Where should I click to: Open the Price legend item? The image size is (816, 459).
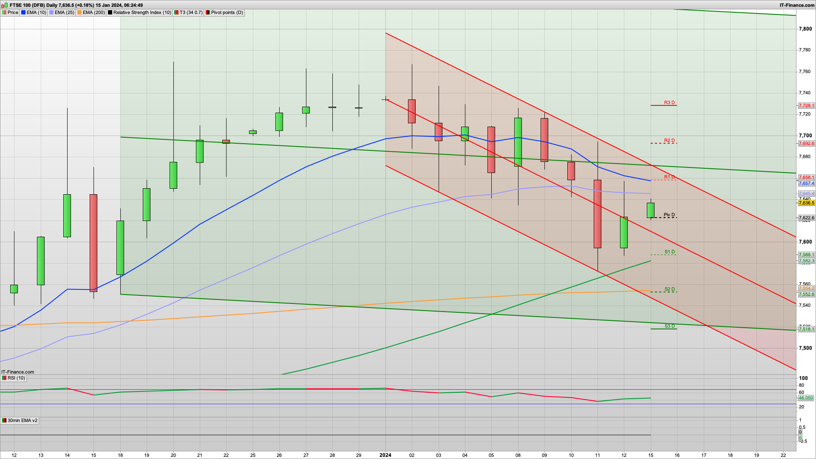click(10, 12)
